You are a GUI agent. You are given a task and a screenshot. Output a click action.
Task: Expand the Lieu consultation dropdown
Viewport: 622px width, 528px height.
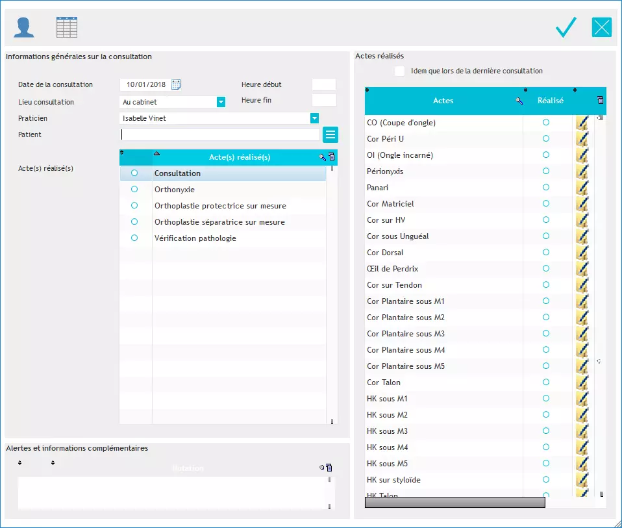click(221, 102)
